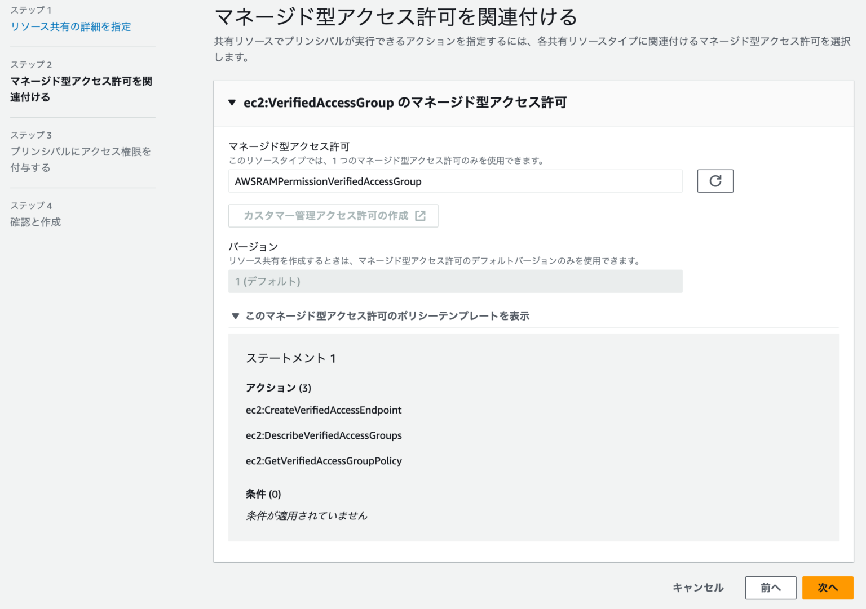Click the ec2:DescribeVerifiedAccessGroups action text

(x=324, y=435)
